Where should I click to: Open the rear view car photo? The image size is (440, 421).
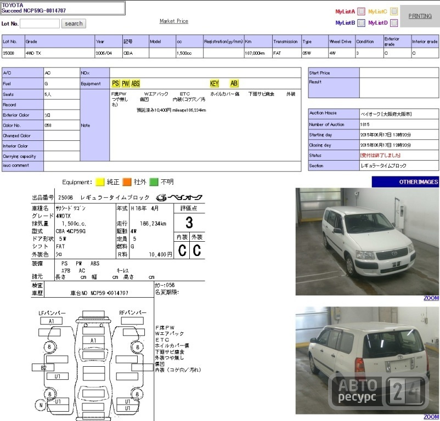click(x=367, y=361)
